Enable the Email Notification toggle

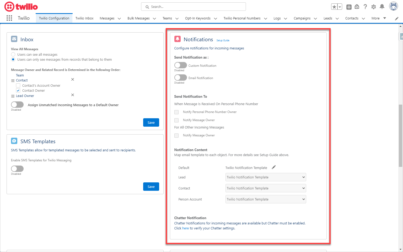pos(181,78)
